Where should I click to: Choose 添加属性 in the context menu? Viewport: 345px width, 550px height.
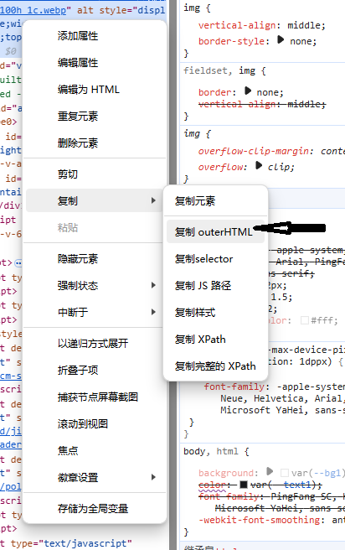click(x=95, y=36)
